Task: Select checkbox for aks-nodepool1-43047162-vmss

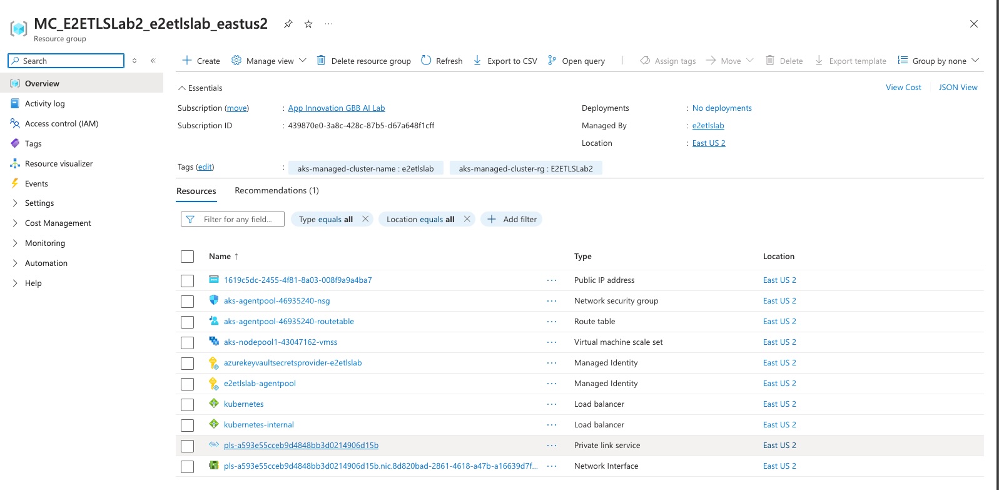Action: 187,343
